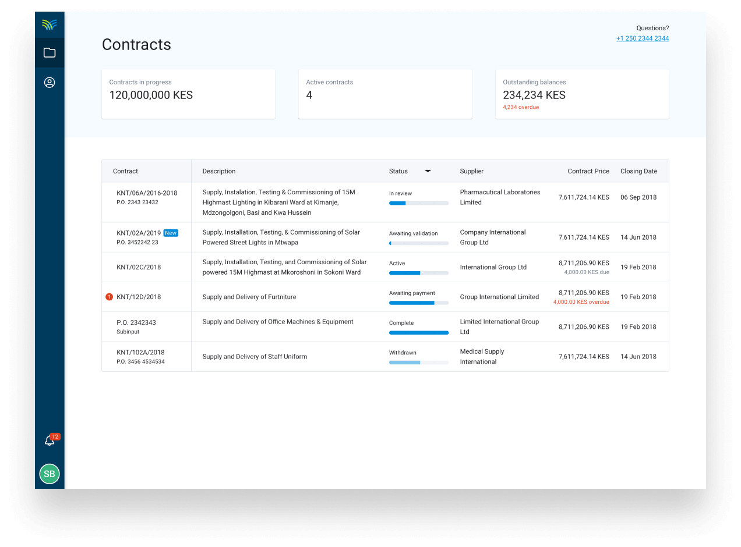Open contract KNT/102A/2018
Screen dimensions: 741x547
140,352
